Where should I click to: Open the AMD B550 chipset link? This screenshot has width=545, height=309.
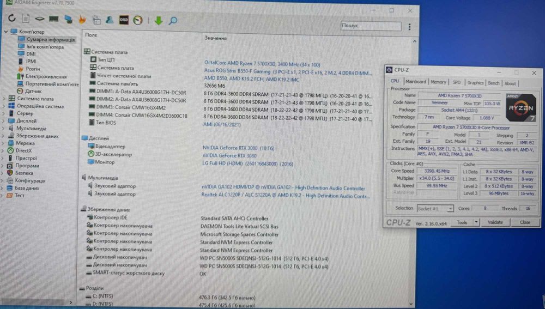click(x=252, y=80)
